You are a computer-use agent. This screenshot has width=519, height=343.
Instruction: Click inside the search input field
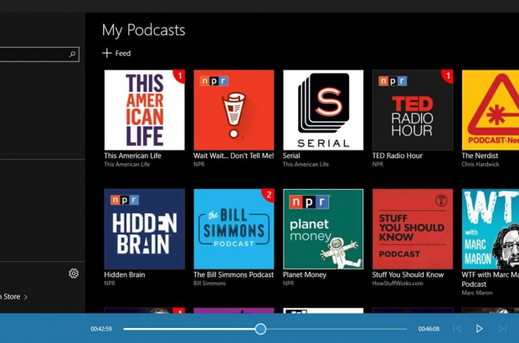[x=32, y=54]
